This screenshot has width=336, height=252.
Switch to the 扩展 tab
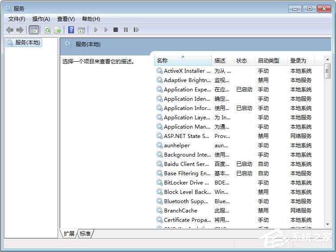(69, 233)
